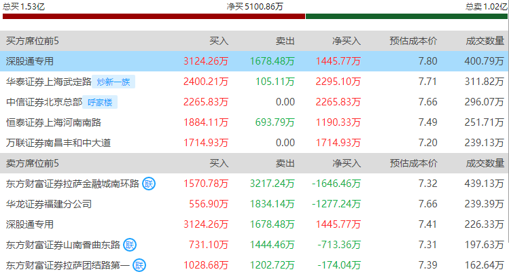Select 东方财富证券拉萨团结路第一 seat name
509x274 pixels.
coord(68,265)
